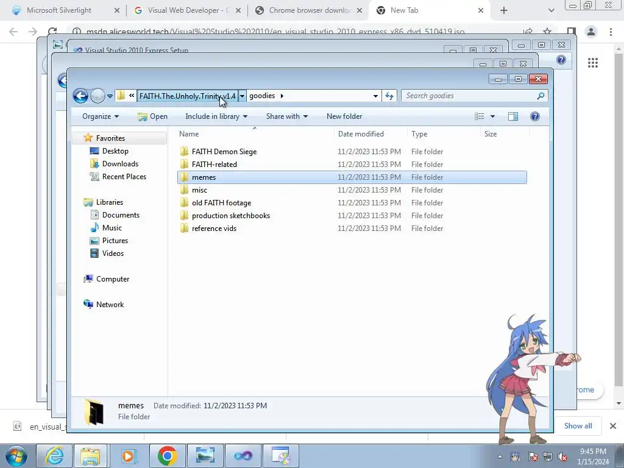Click Windows Explorer taskbar icon

point(90,456)
